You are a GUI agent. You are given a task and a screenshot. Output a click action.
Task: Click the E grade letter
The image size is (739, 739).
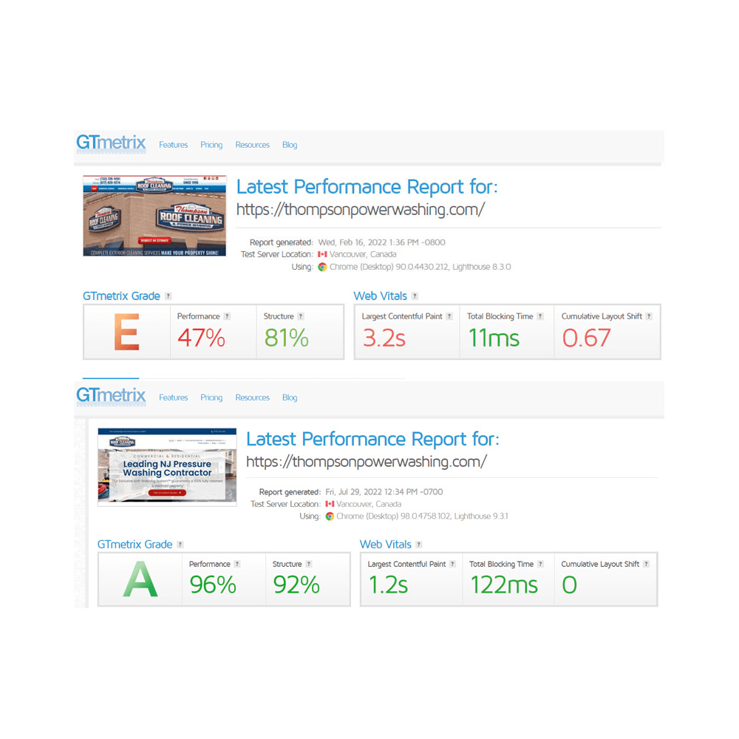(x=126, y=333)
